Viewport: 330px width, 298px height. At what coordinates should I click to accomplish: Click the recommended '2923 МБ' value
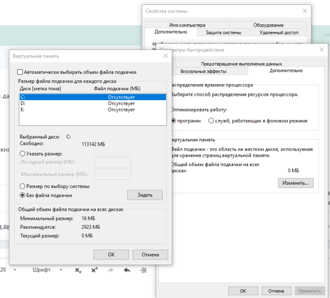(x=91, y=227)
